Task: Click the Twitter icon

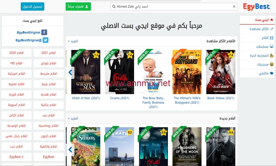Action: (x=46, y=40)
